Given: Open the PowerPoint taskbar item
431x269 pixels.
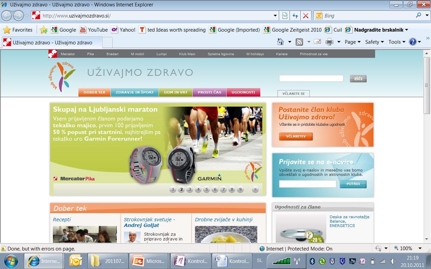Looking at the screenshot, I should click(149, 261).
